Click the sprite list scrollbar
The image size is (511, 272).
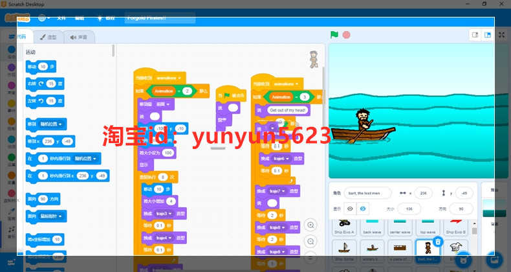point(474,231)
